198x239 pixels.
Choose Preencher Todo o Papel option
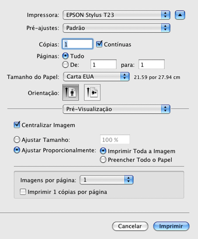tap(103, 160)
